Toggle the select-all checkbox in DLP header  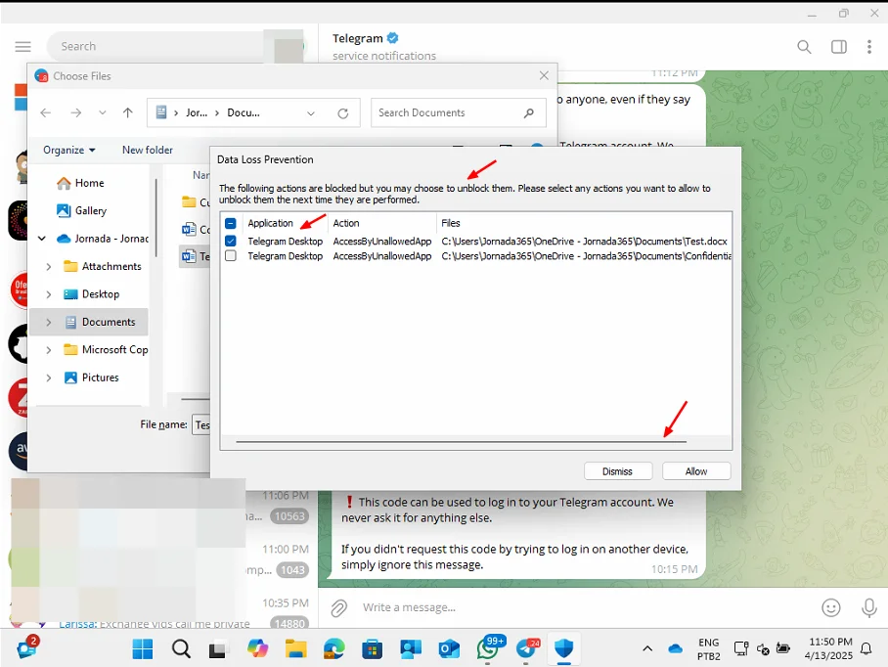pyautogui.click(x=231, y=223)
